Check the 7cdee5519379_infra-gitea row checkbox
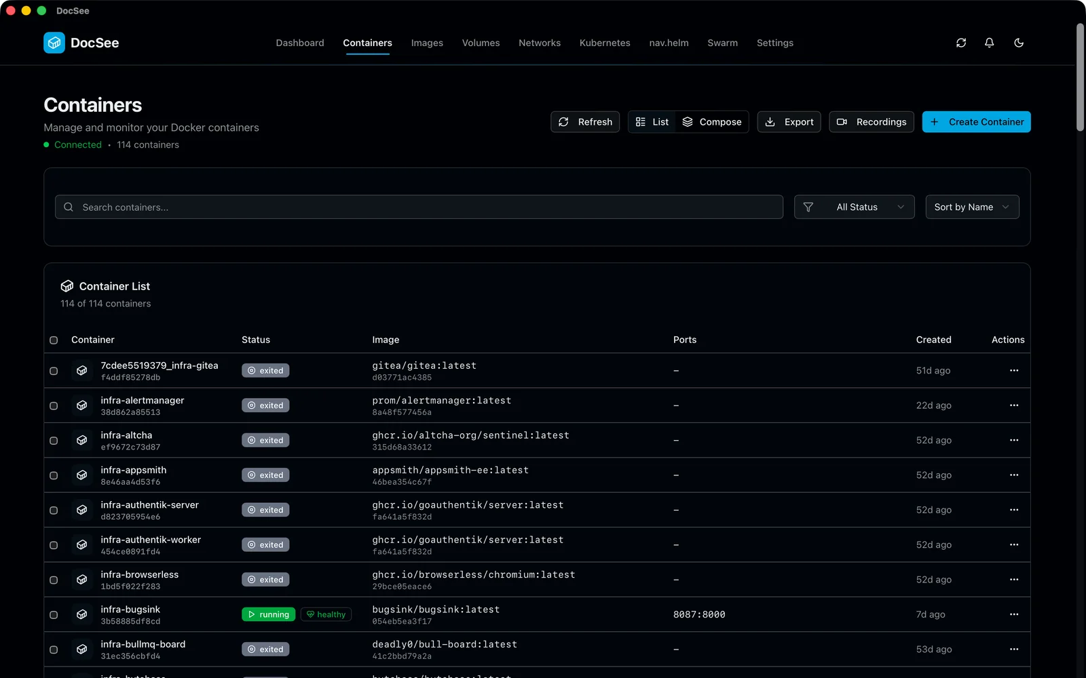This screenshot has height=678, width=1086. 54,371
